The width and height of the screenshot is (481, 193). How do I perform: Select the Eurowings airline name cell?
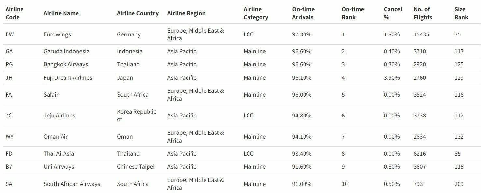(x=57, y=34)
